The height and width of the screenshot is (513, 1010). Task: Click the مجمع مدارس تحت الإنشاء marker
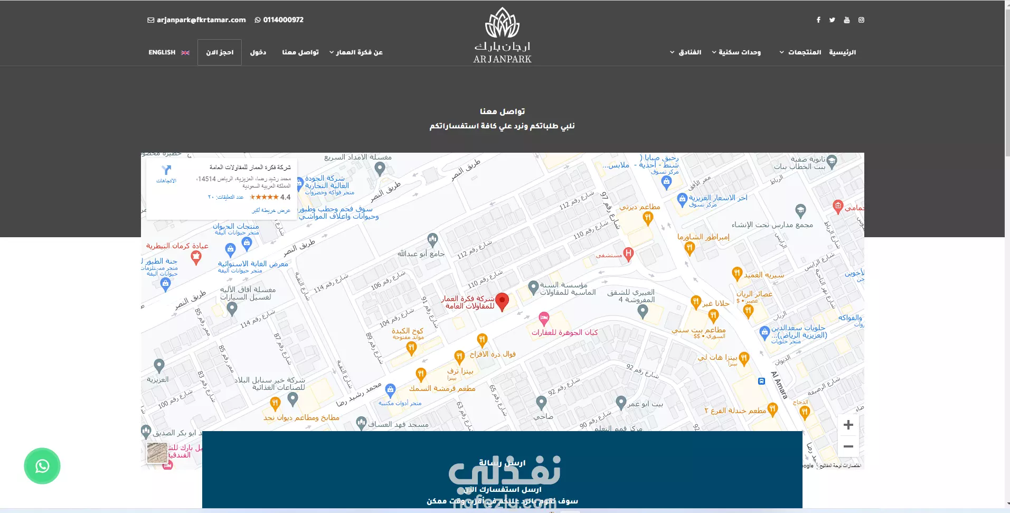click(x=800, y=211)
